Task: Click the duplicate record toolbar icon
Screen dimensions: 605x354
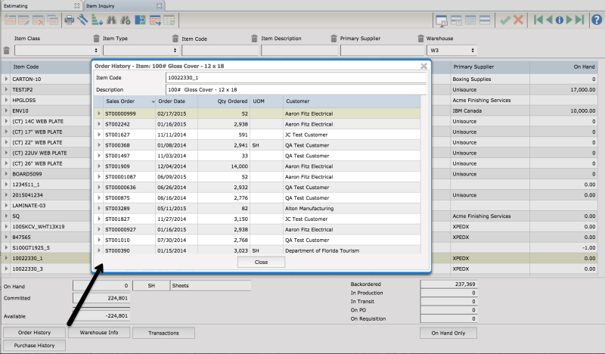Action: pyautogui.click(x=52, y=20)
